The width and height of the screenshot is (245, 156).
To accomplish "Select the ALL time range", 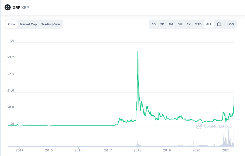I will click(x=209, y=24).
